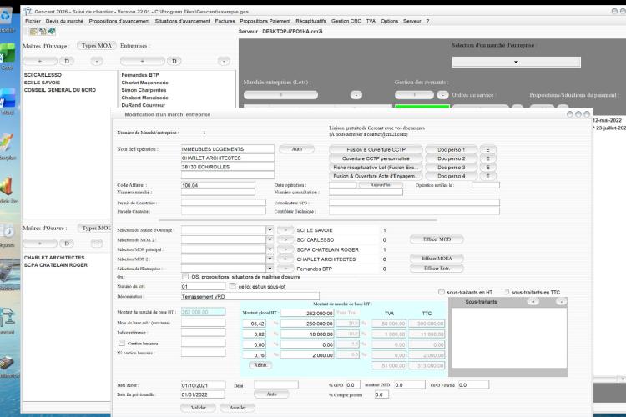Click the Fusion & Ouverture CCTP button
The height and width of the screenshot is (417, 626).
point(376,149)
